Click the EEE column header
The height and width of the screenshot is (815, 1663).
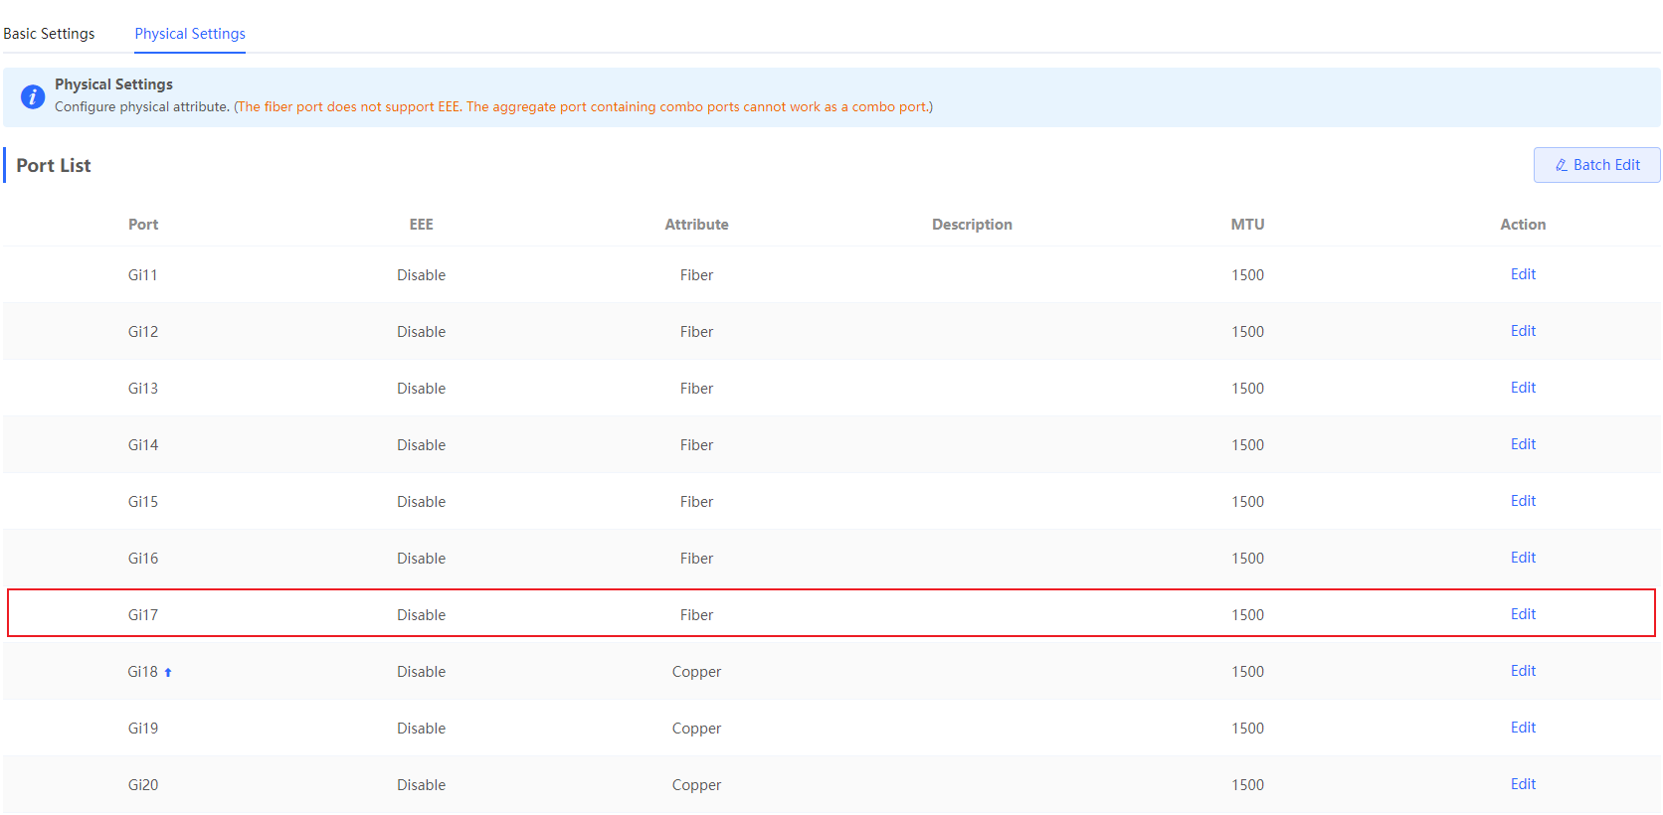(421, 225)
